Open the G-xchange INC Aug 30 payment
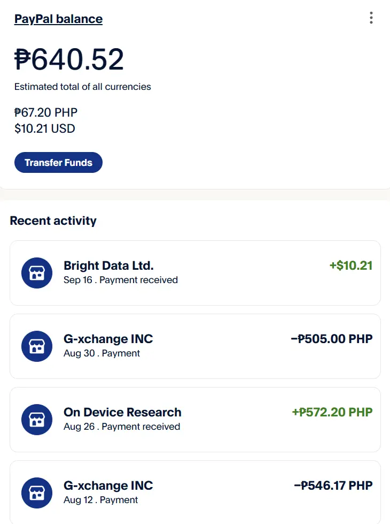 [x=195, y=346]
